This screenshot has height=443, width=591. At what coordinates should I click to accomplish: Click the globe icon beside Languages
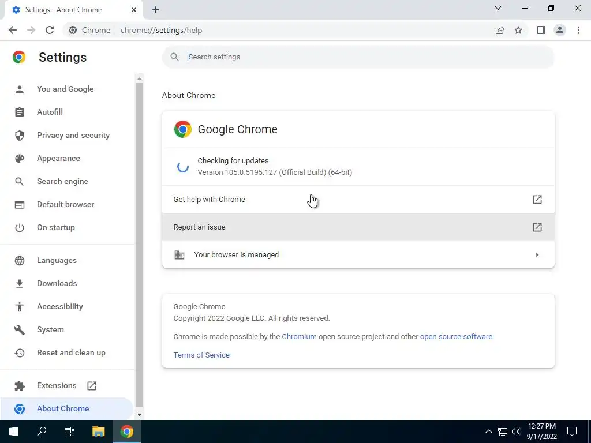tap(20, 261)
